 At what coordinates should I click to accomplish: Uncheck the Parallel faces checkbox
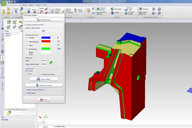(27, 37)
